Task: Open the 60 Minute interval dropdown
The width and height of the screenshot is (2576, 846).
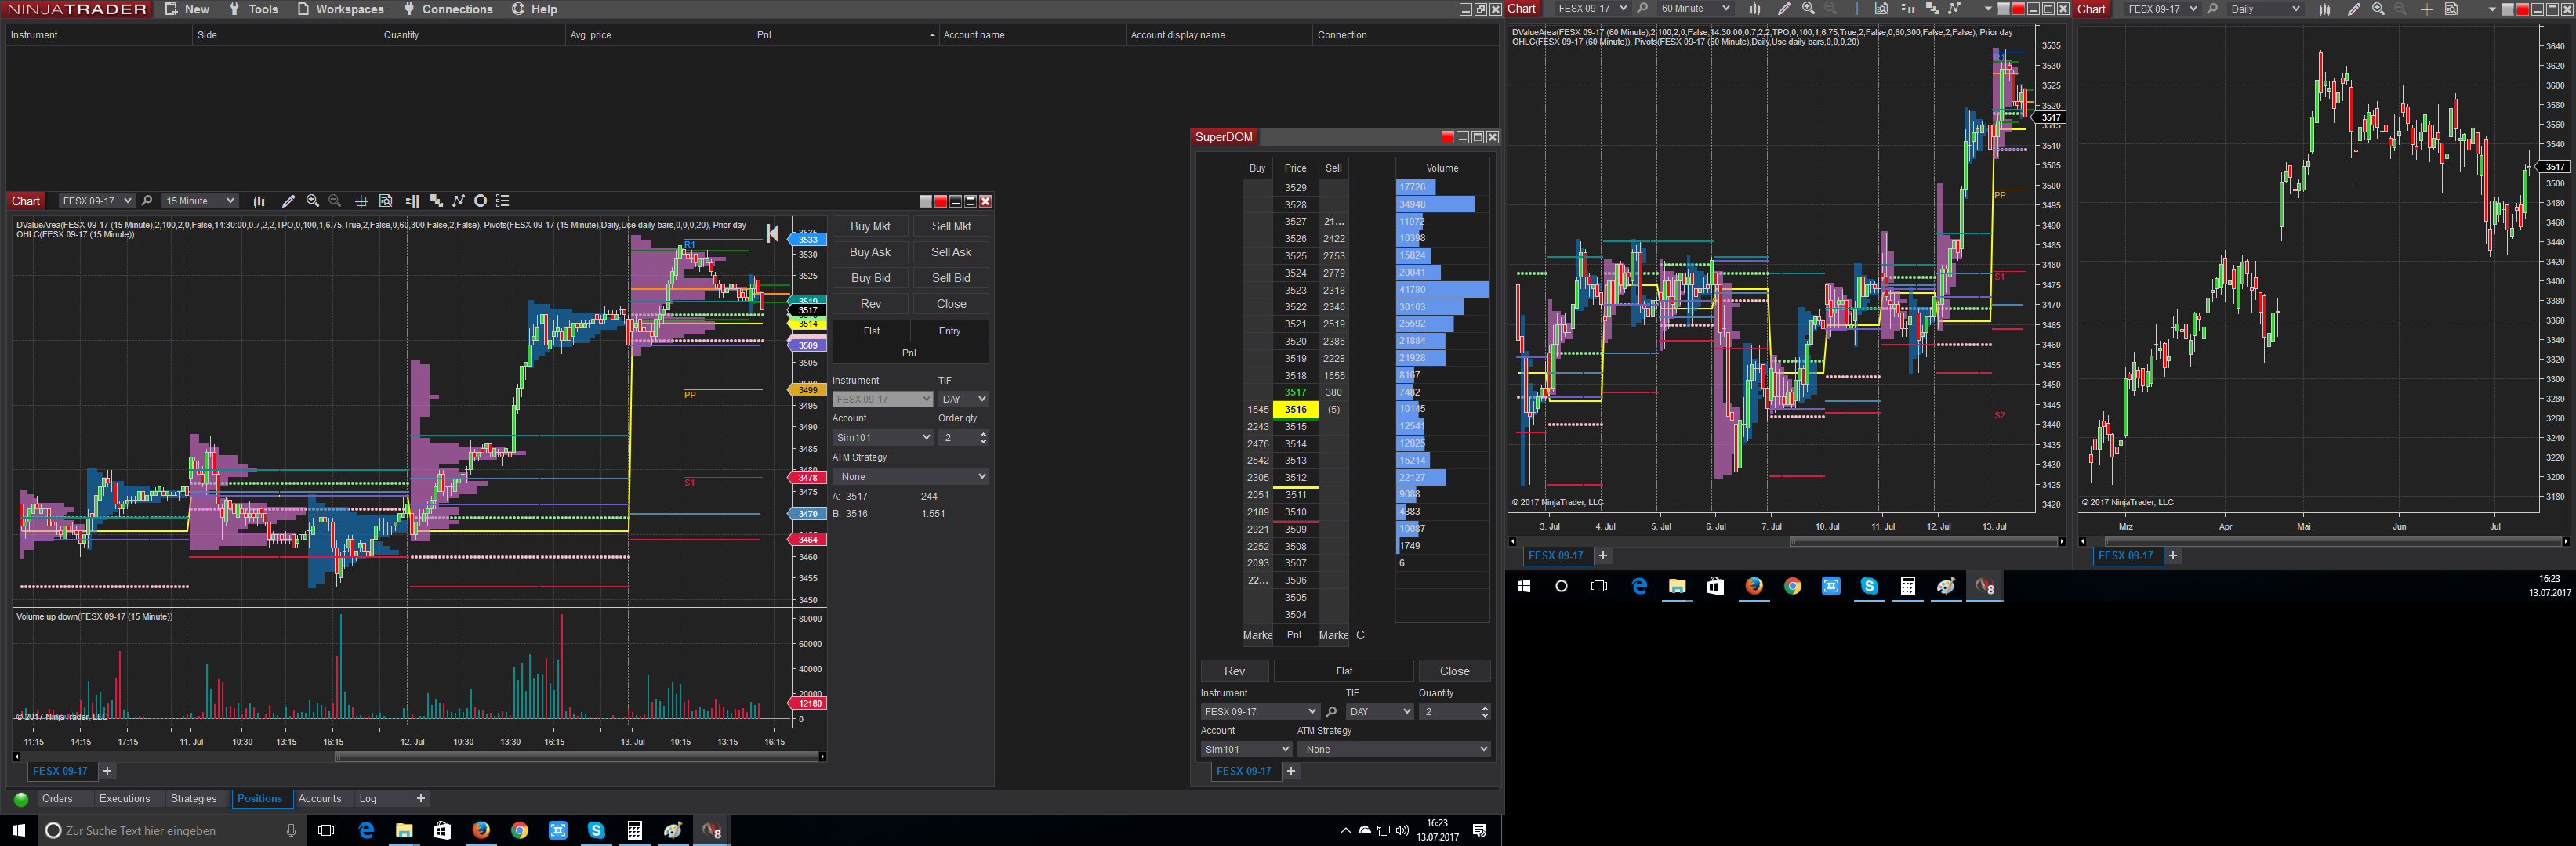Action: [x=1694, y=9]
